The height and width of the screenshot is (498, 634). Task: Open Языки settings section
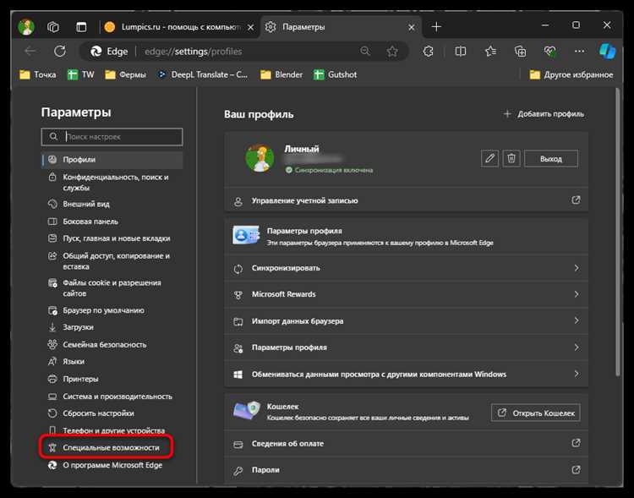[112, 361]
